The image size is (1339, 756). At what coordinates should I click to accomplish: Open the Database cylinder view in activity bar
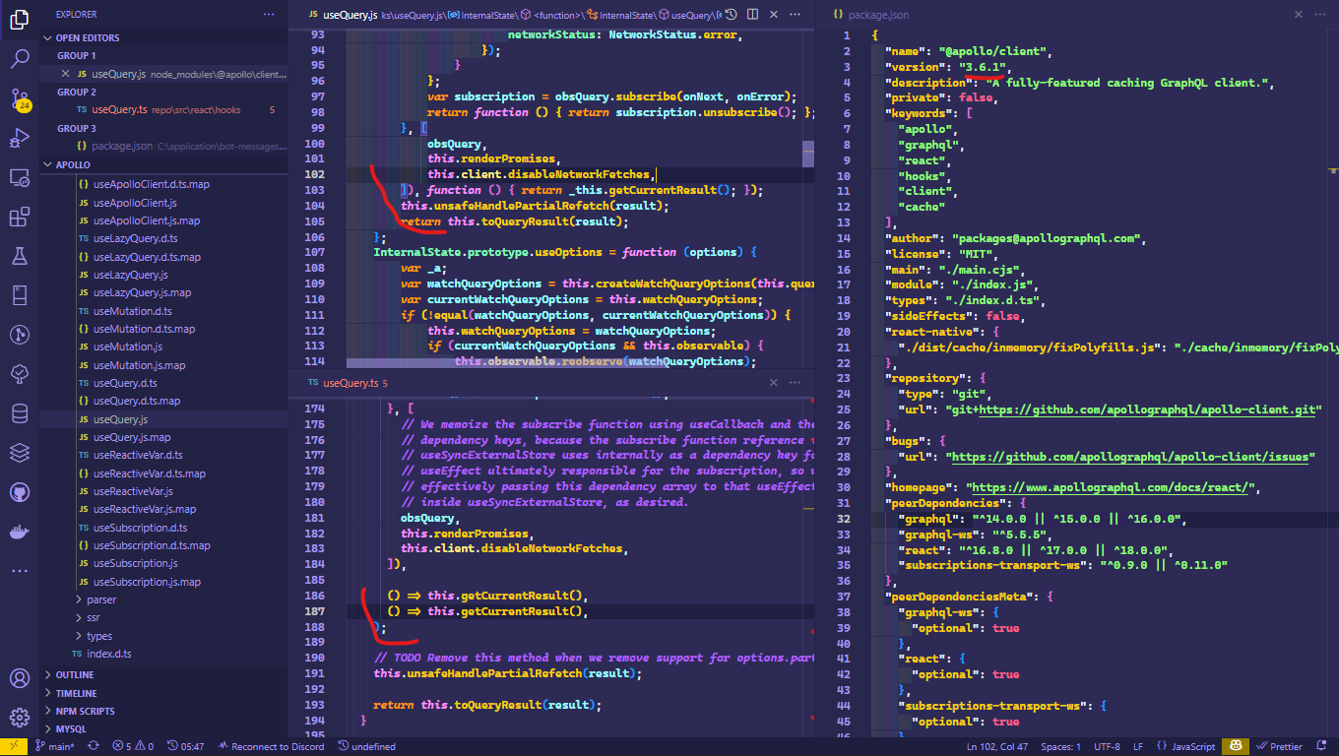click(x=20, y=413)
